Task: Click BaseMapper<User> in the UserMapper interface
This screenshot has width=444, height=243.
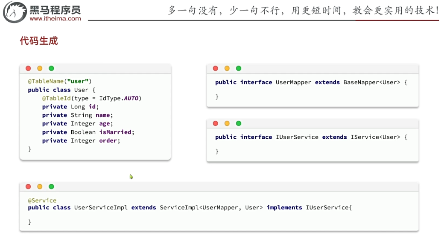Action: pyautogui.click(x=372, y=82)
